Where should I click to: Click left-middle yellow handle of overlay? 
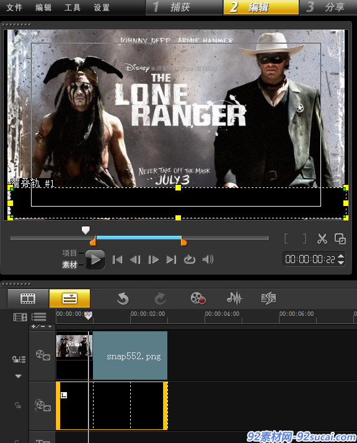coord(10,203)
